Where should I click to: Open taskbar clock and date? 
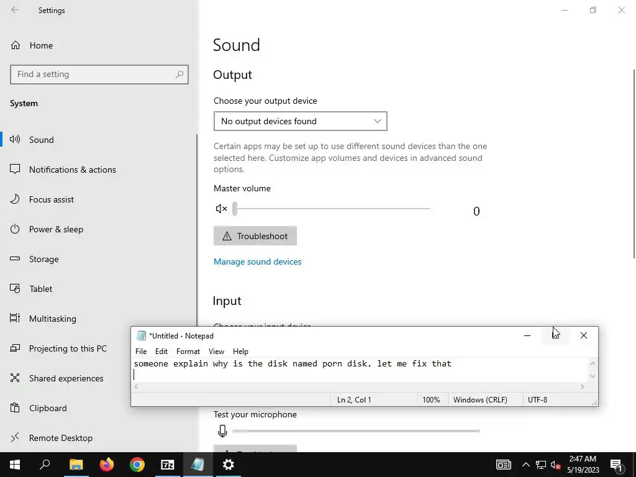click(583, 465)
